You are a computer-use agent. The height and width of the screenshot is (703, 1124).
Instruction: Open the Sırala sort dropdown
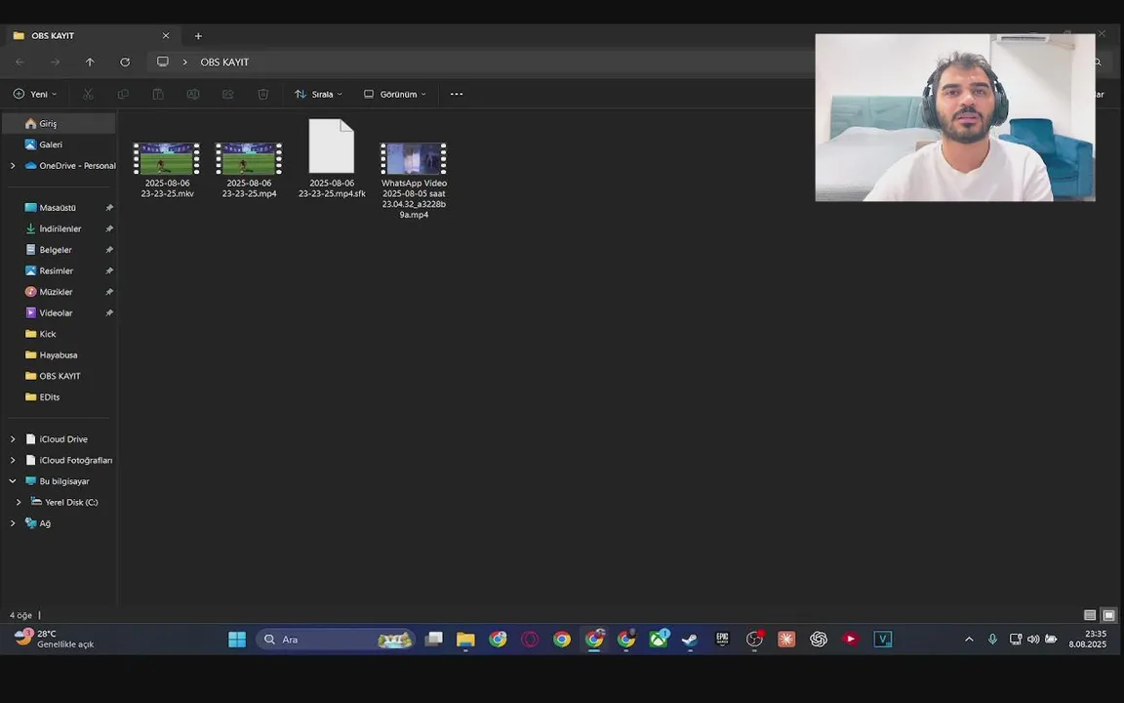pyautogui.click(x=318, y=94)
